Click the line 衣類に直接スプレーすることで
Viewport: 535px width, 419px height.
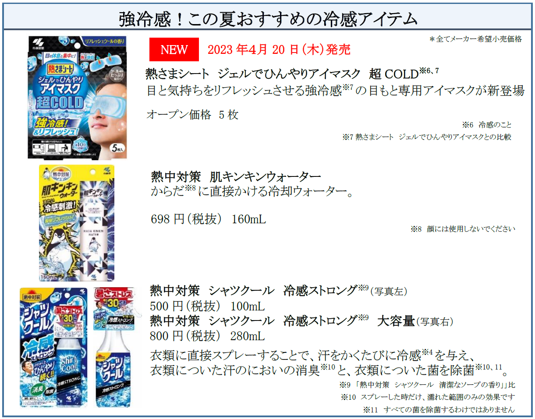click(x=312, y=354)
